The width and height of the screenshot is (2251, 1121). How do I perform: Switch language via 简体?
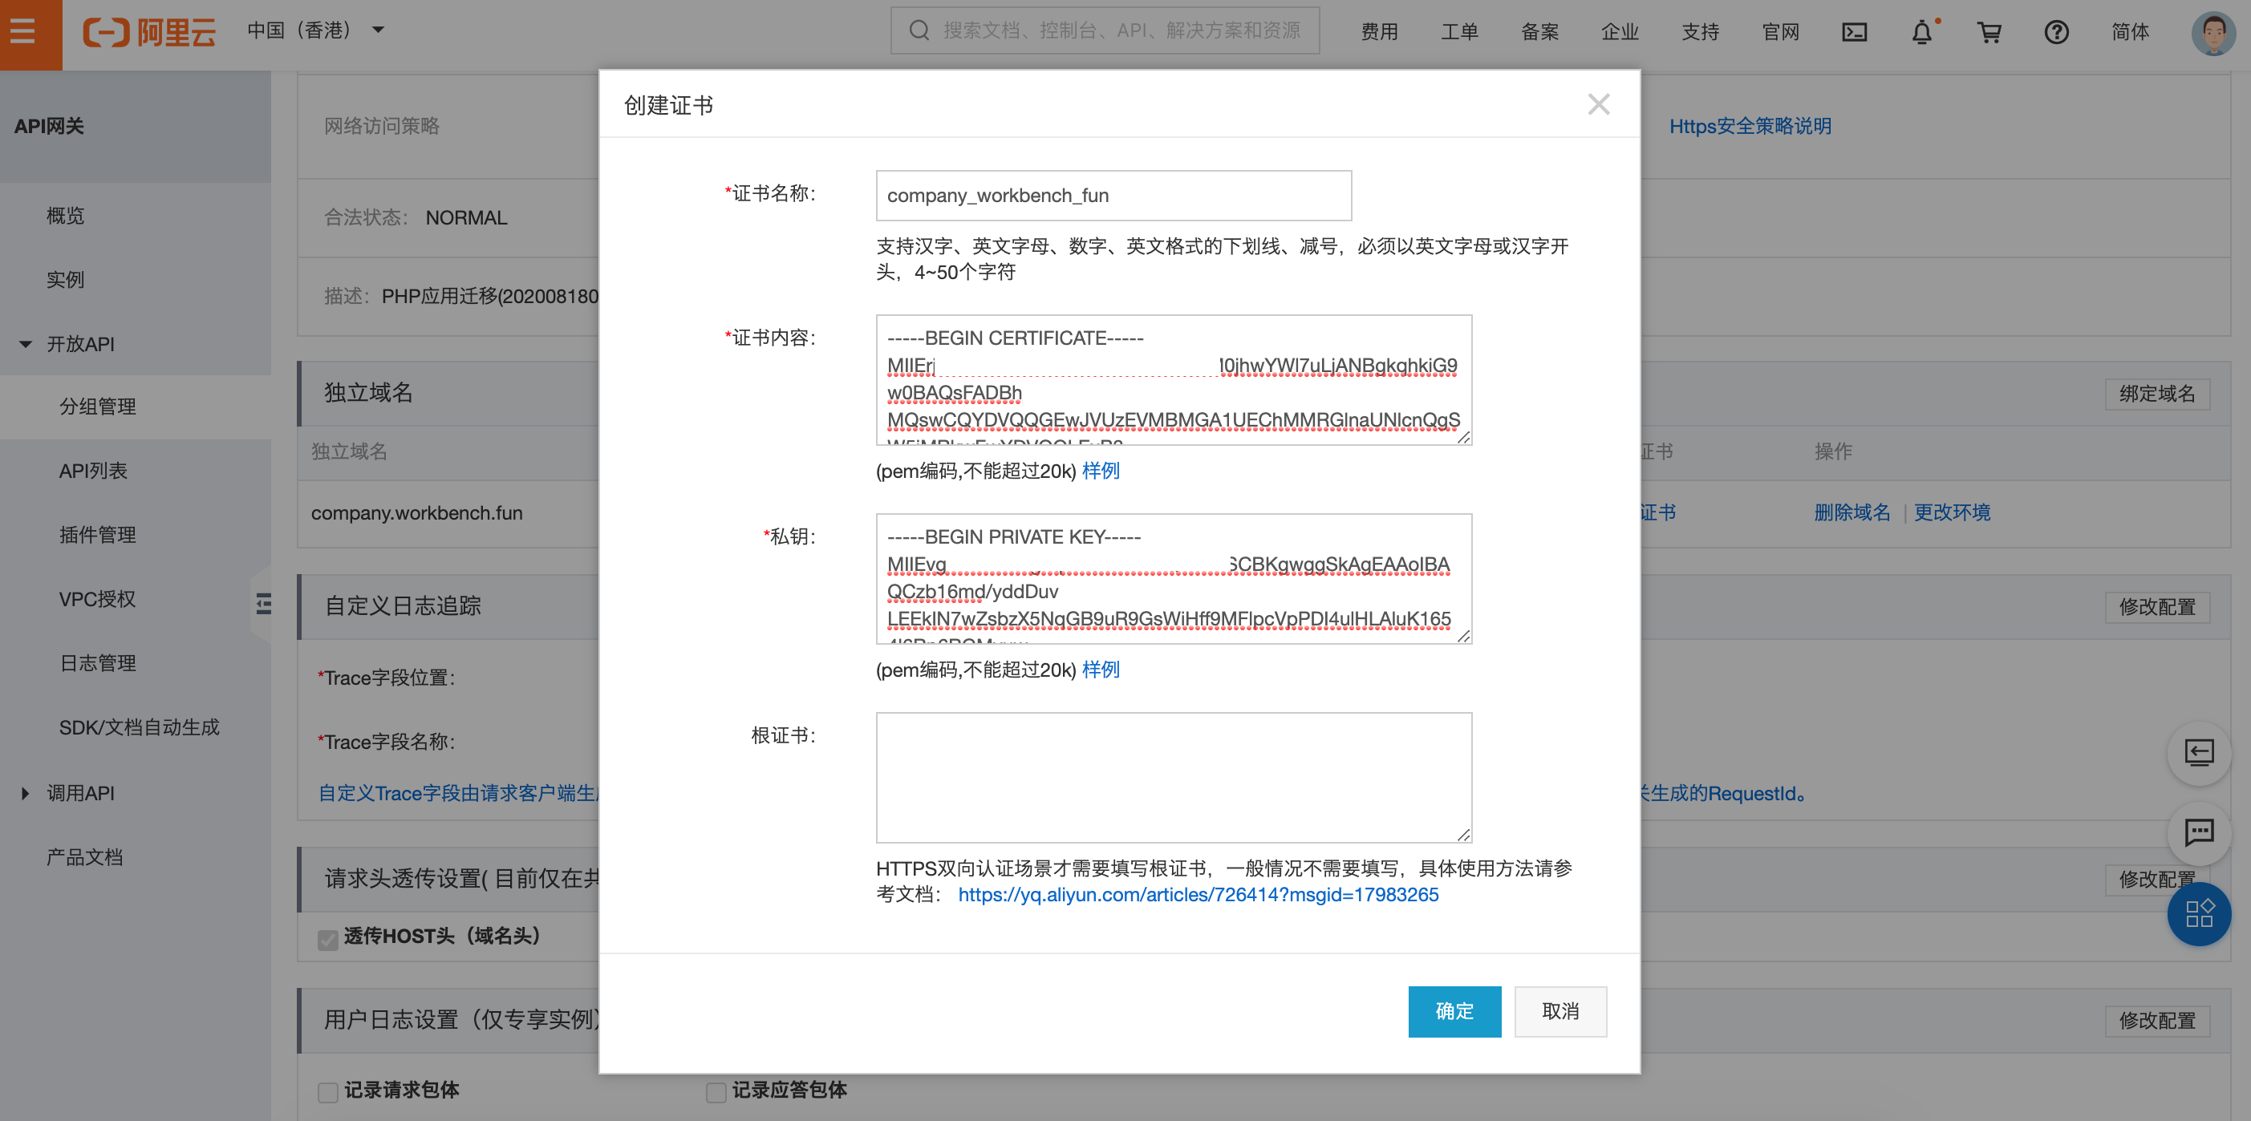click(2131, 32)
